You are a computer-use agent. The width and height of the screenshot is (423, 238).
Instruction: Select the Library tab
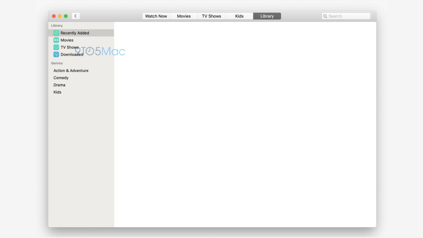click(x=267, y=16)
